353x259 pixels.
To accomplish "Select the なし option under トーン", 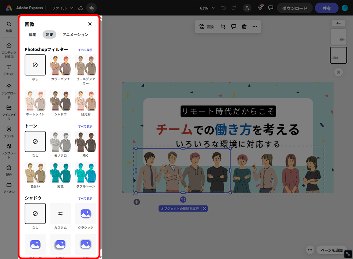I will (x=35, y=142).
